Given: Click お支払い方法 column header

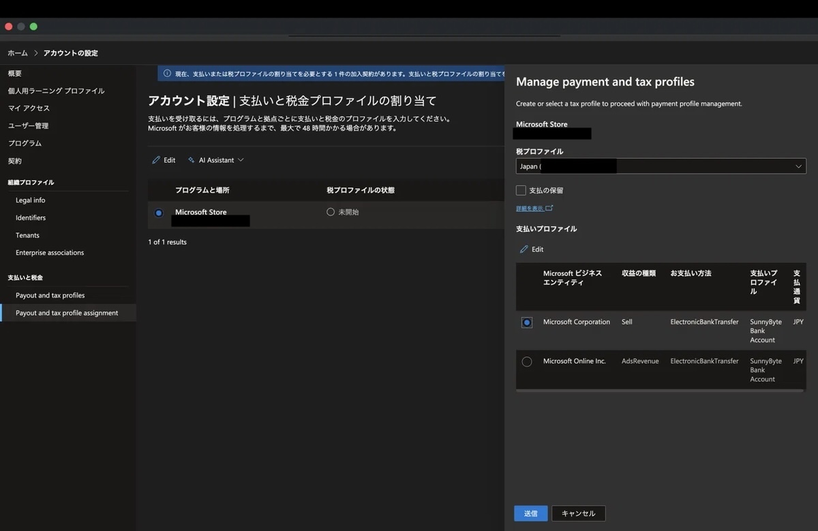Looking at the screenshot, I should tap(691, 273).
